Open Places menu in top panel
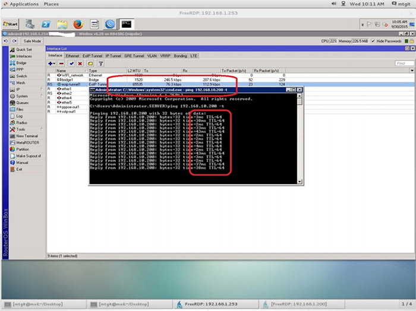 (x=51, y=4)
